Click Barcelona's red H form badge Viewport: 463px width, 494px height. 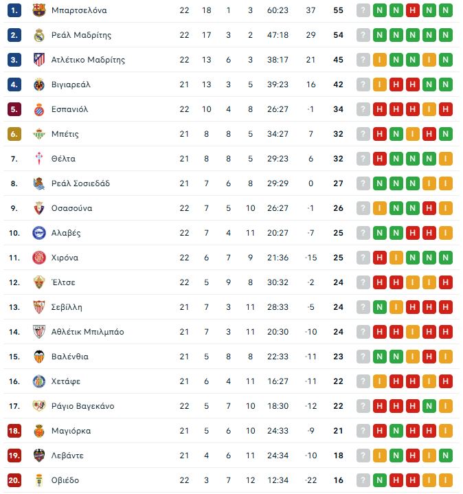(413, 10)
